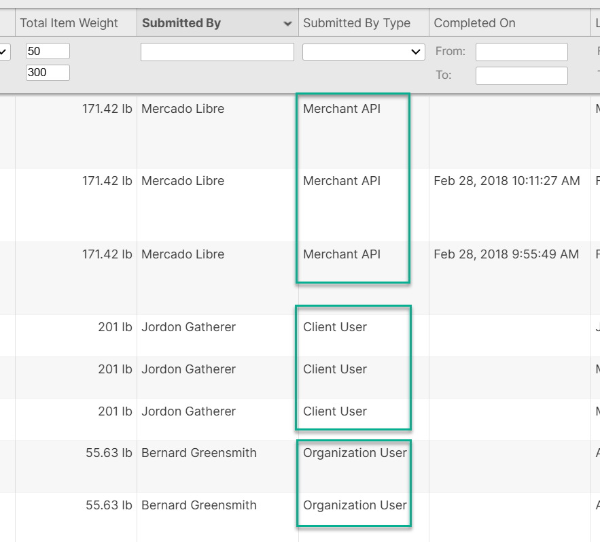Select the first 55.63 lb weight cell

pyautogui.click(x=109, y=453)
